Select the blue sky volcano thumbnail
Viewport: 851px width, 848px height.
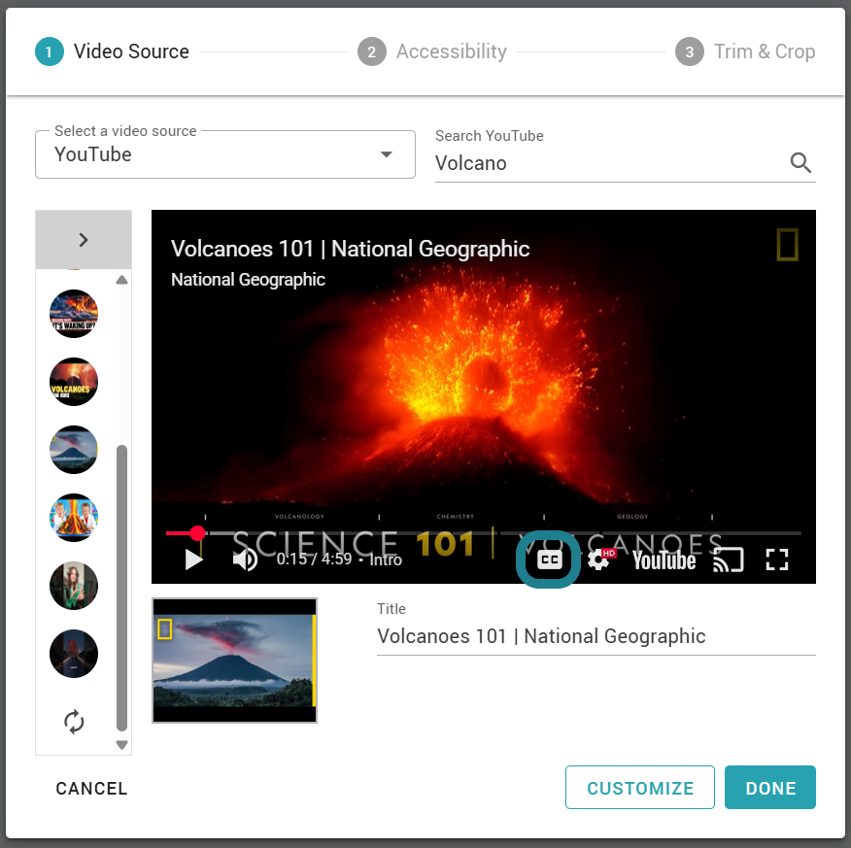pyautogui.click(x=74, y=450)
